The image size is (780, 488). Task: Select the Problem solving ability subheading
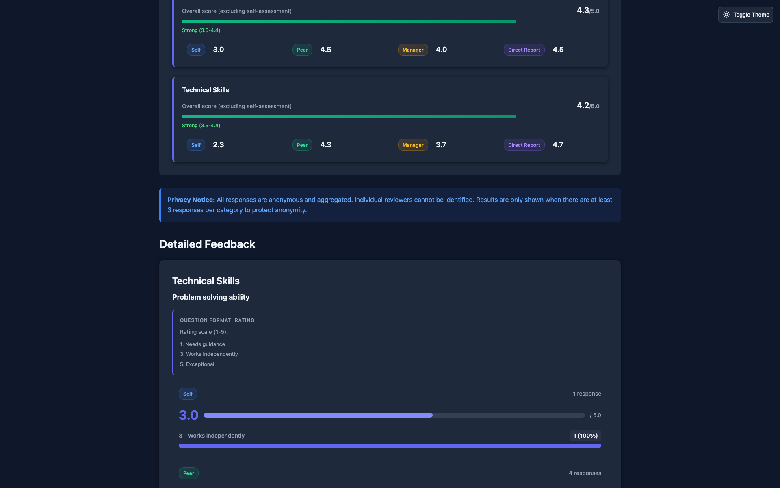[x=210, y=297]
